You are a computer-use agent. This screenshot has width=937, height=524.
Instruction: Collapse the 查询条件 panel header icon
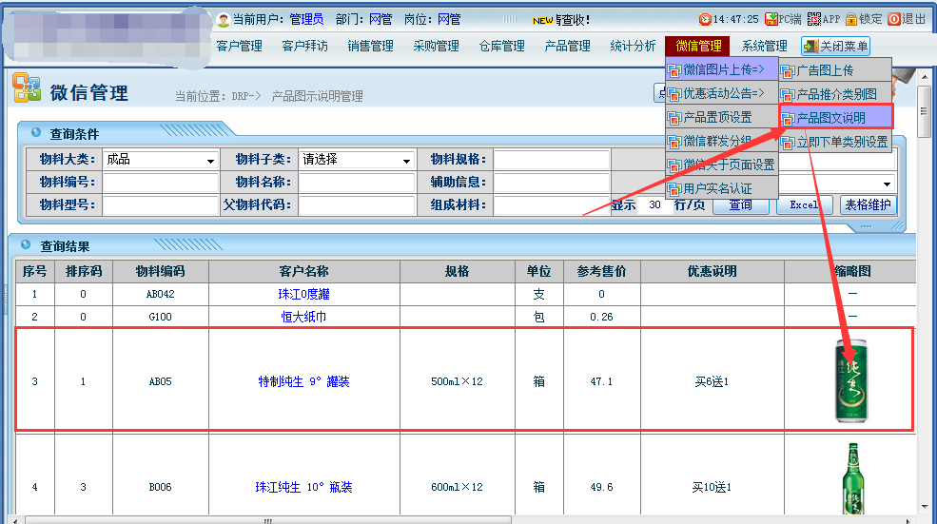(36, 133)
